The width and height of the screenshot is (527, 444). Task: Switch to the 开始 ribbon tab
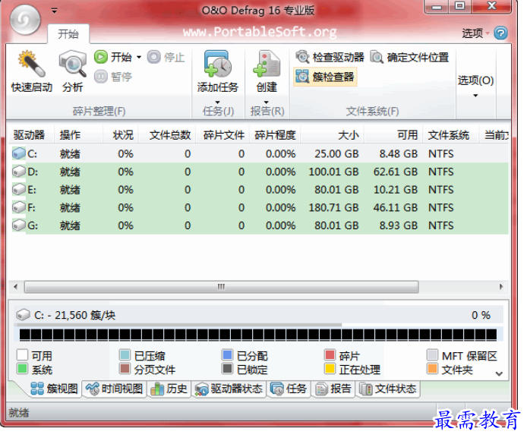tap(68, 34)
